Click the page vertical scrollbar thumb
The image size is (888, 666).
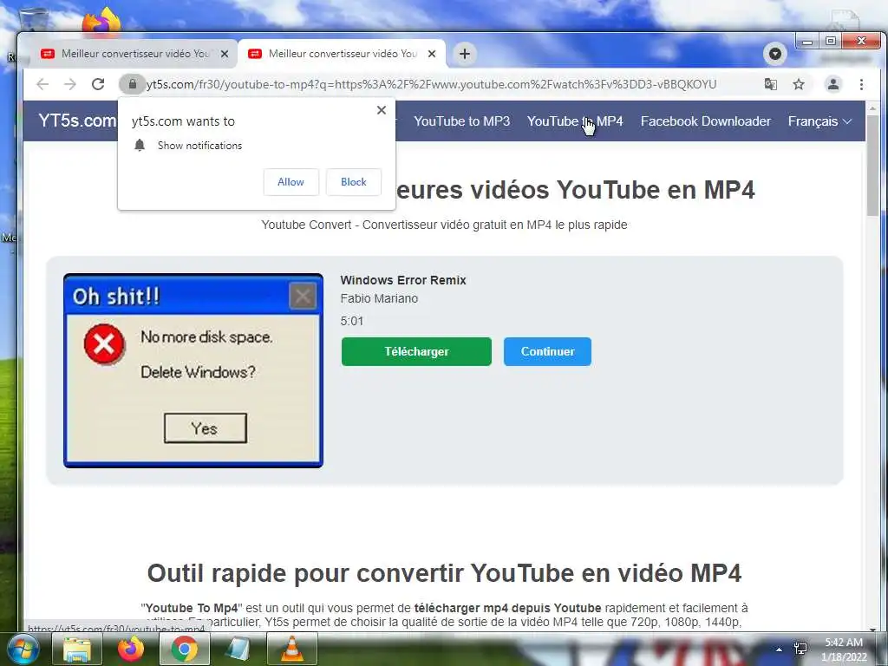[872, 164]
